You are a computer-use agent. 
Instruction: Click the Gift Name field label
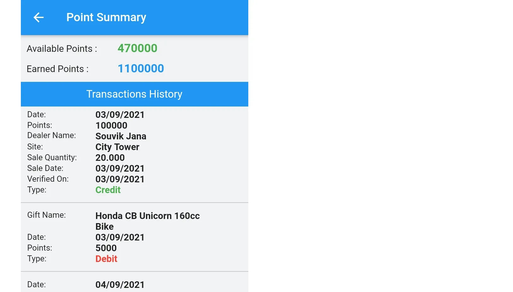(46, 215)
